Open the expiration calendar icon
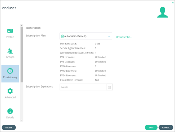Screen dimensions: 175x132 pyautogui.click(x=109, y=87)
